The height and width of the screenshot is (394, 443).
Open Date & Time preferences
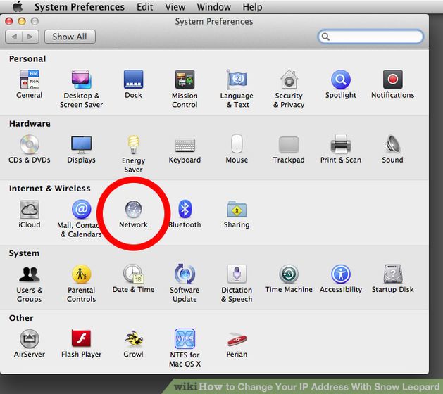[133, 279]
